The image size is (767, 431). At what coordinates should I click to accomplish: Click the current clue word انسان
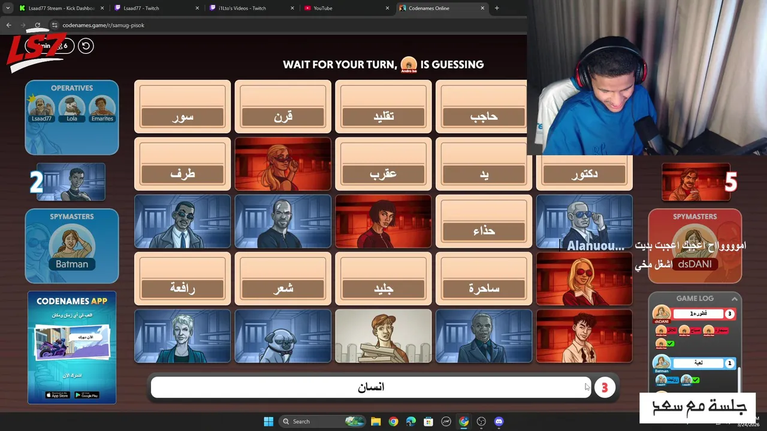click(371, 387)
